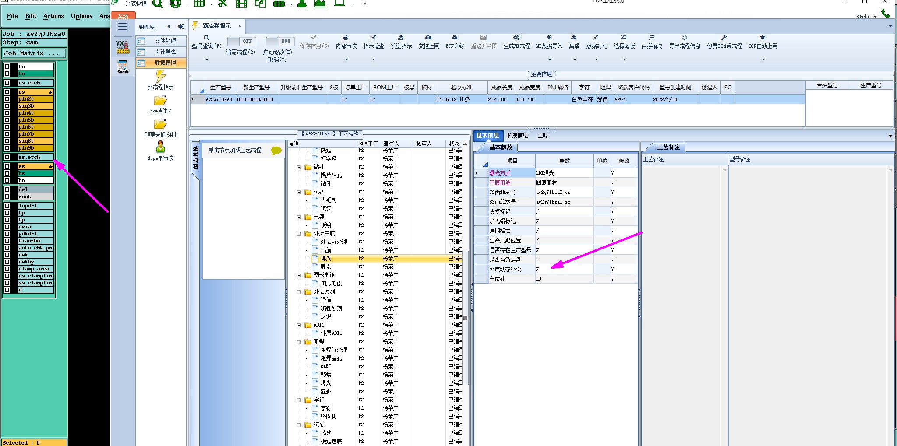897x446 pixels.
Task: Click the 生成MI流程 gears icon
Action: pyautogui.click(x=516, y=38)
